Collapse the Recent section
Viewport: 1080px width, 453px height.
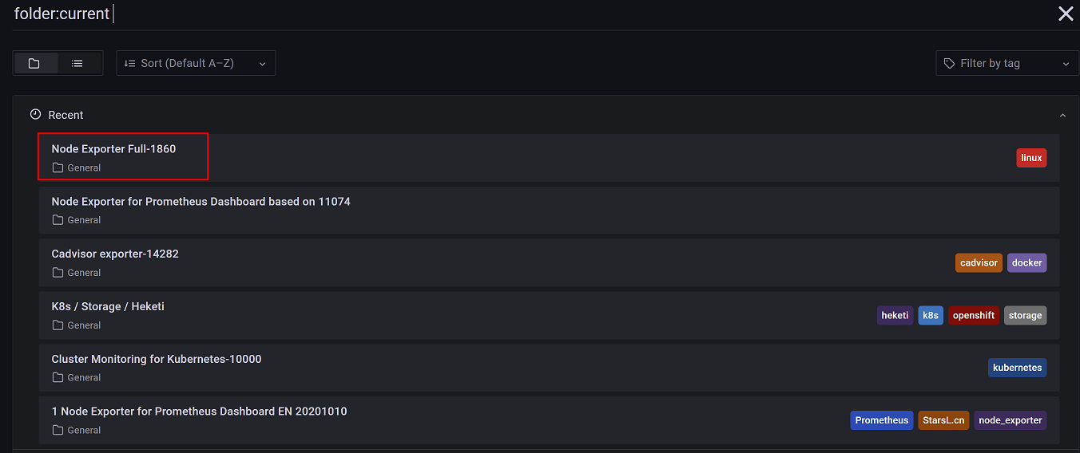point(1062,116)
